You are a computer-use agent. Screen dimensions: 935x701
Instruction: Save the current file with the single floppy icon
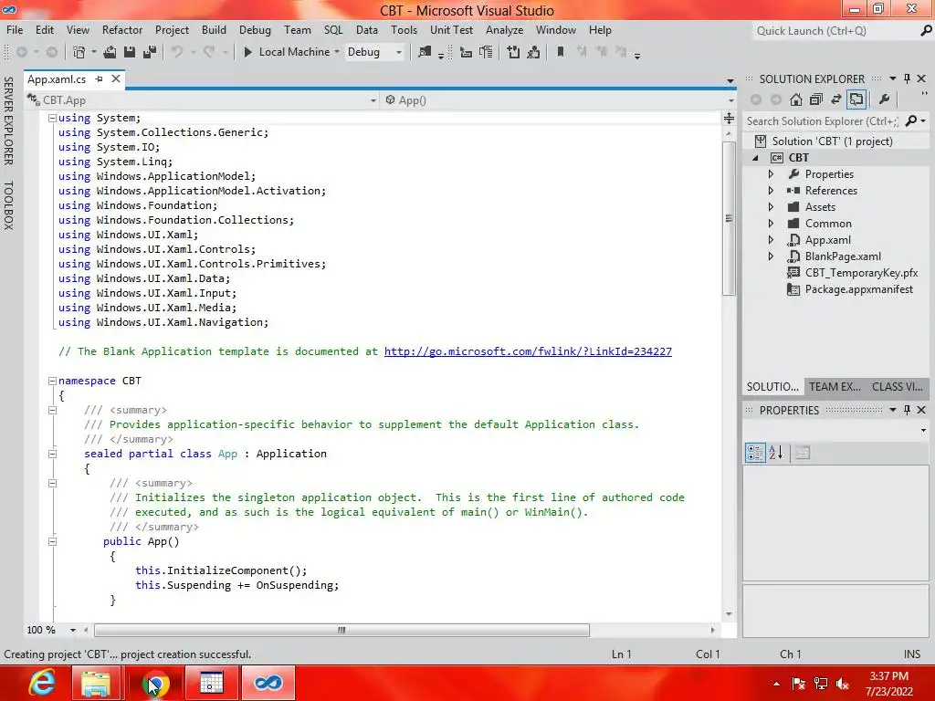[x=130, y=52]
